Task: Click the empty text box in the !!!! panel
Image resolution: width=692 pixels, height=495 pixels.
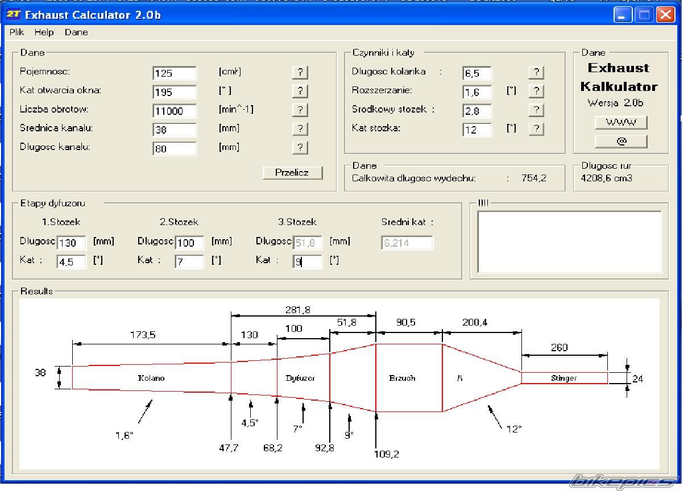Action: (x=569, y=242)
